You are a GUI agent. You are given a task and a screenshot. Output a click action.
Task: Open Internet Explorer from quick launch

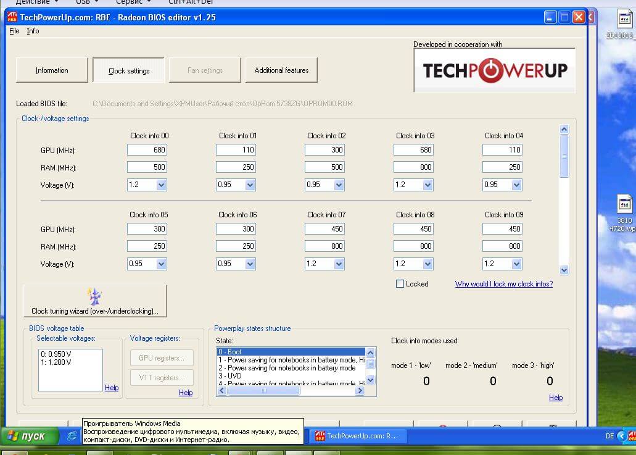72,436
